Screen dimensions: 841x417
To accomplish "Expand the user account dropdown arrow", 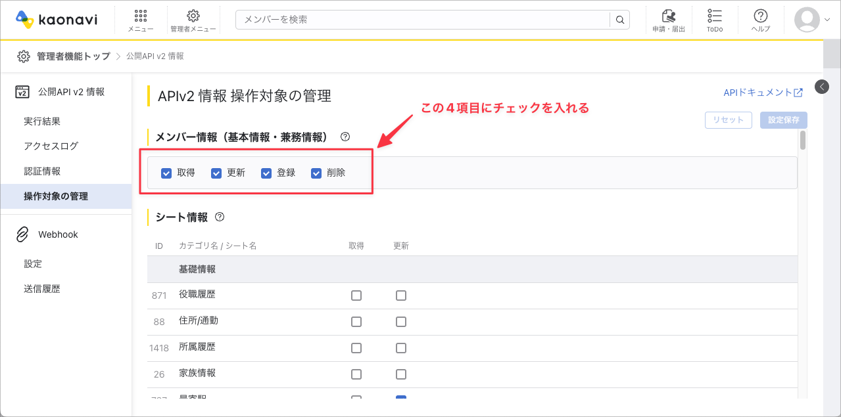I will click(827, 20).
